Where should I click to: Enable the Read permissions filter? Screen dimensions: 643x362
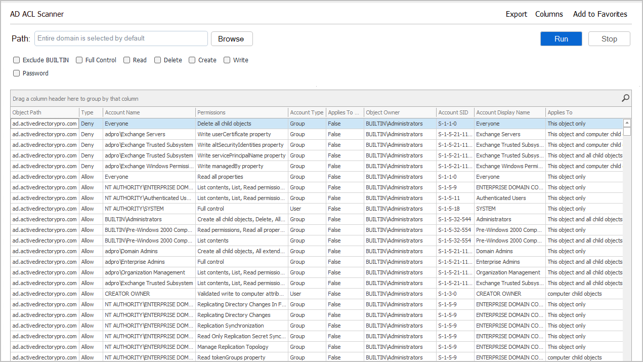pos(126,60)
